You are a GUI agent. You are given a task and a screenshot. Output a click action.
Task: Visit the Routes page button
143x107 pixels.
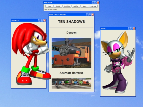click(x=84, y=6)
